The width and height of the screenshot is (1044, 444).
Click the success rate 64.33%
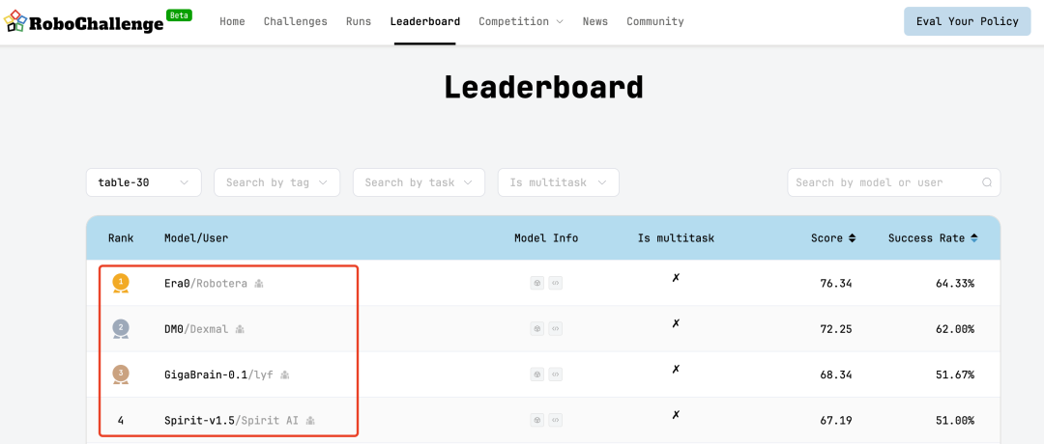click(955, 283)
